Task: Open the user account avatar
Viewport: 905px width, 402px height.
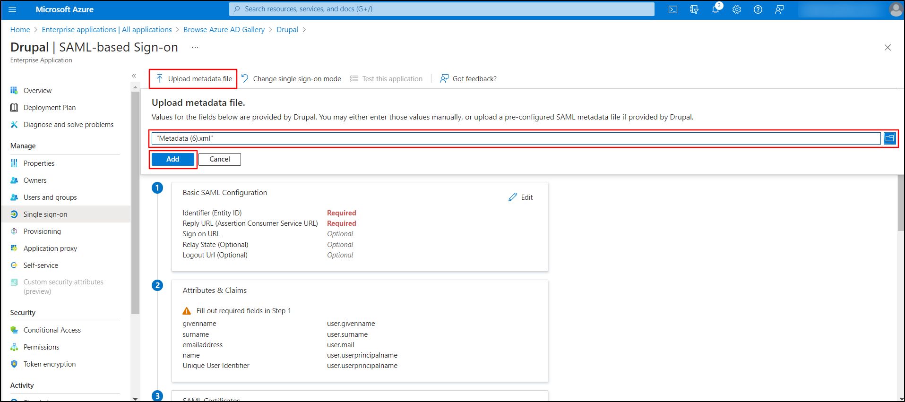Action: (896, 9)
